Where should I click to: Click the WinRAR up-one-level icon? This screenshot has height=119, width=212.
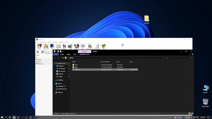point(38,52)
